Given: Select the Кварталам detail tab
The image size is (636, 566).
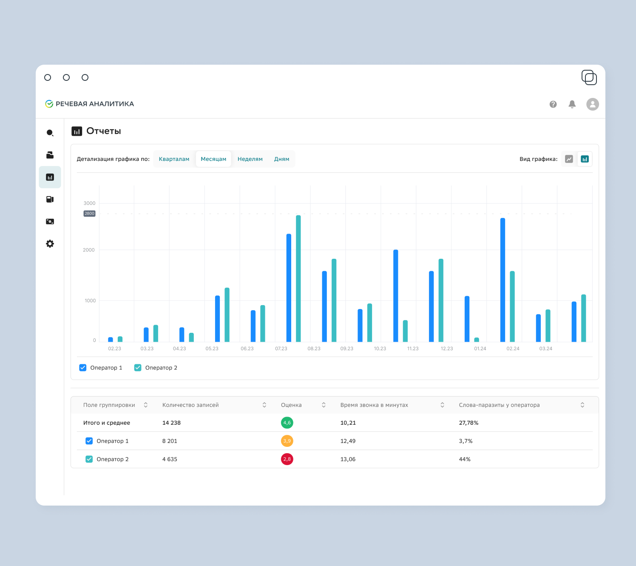Looking at the screenshot, I should click(174, 159).
